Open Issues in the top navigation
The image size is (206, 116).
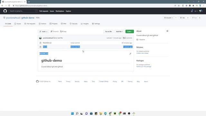click(52, 11)
